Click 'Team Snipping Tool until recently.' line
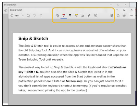This screenshot has height=108, width=139. coord(41,59)
